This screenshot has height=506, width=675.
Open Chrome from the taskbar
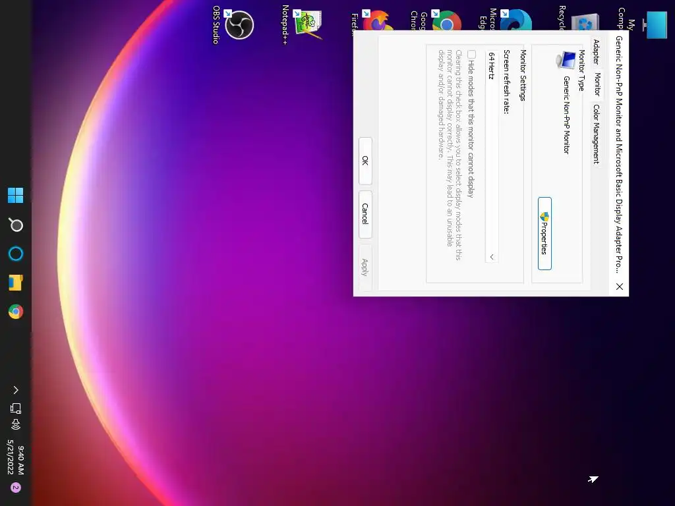[16, 312]
